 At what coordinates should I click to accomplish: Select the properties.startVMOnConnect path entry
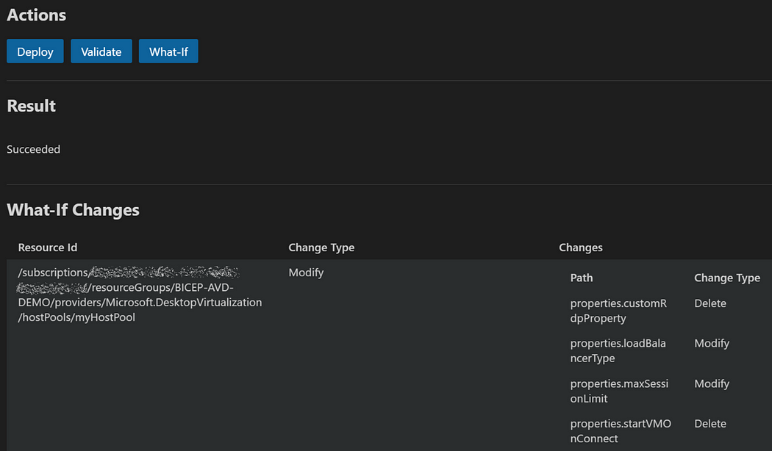click(621, 431)
